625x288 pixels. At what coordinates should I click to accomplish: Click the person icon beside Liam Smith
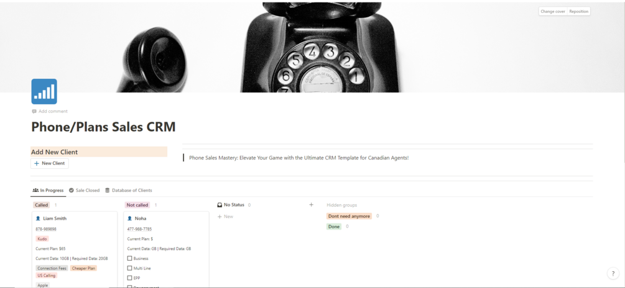[x=38, y=218]
